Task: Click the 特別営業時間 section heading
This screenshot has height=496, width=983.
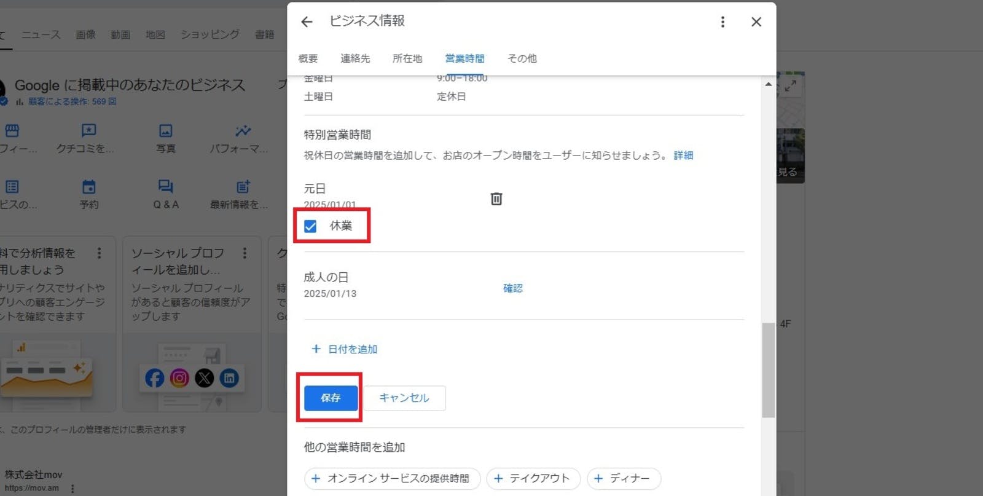Action: 337,135
